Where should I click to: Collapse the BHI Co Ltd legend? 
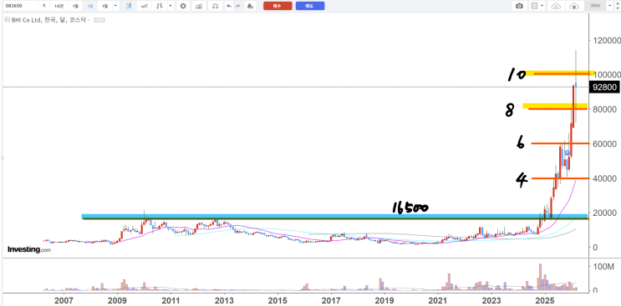pyautogui.click(x=8, y=20)
